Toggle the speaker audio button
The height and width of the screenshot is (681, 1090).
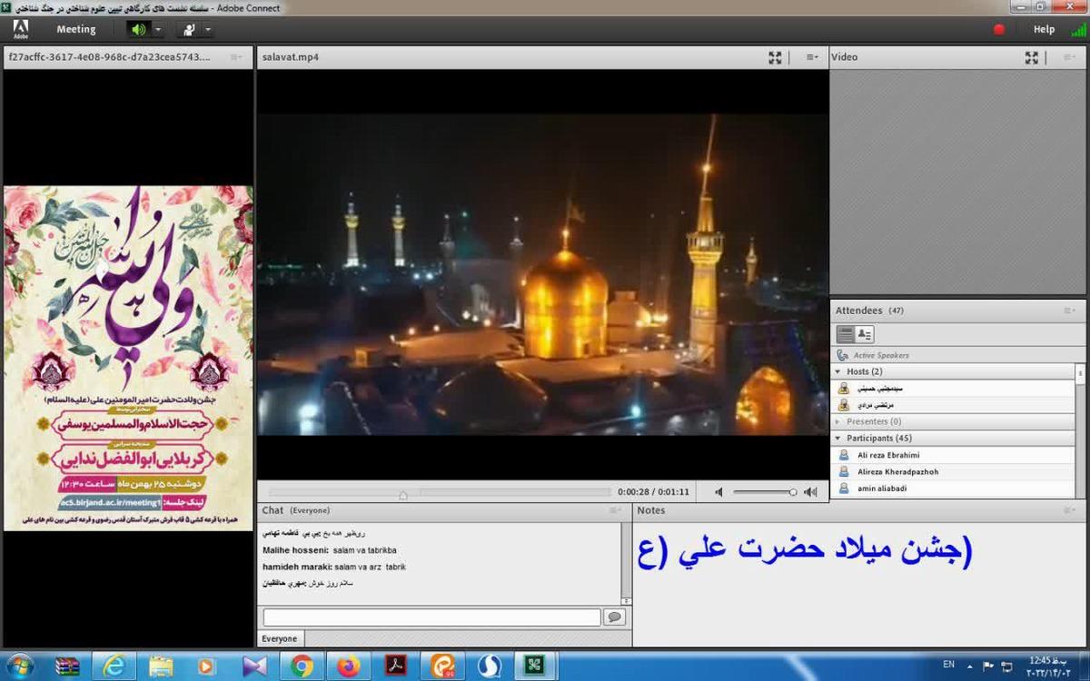(x=138, y=29)
